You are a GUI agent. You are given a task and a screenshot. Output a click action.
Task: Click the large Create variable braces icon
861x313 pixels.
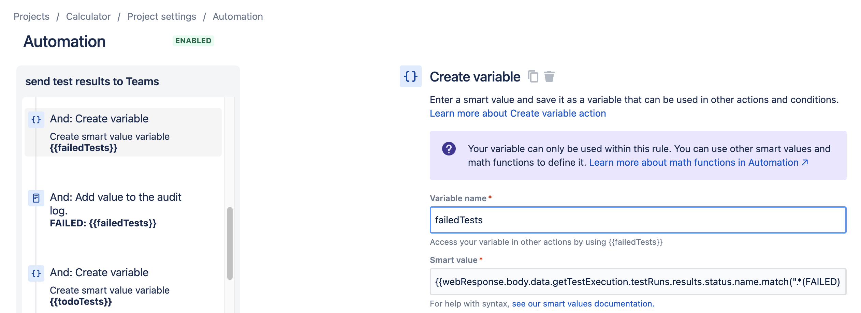tap(411, 76)
